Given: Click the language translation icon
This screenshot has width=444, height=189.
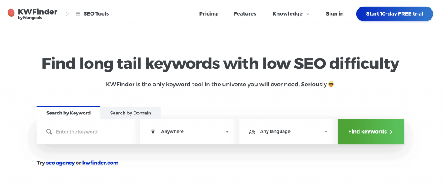Looking at the screenshot, I should pos(252,132).
